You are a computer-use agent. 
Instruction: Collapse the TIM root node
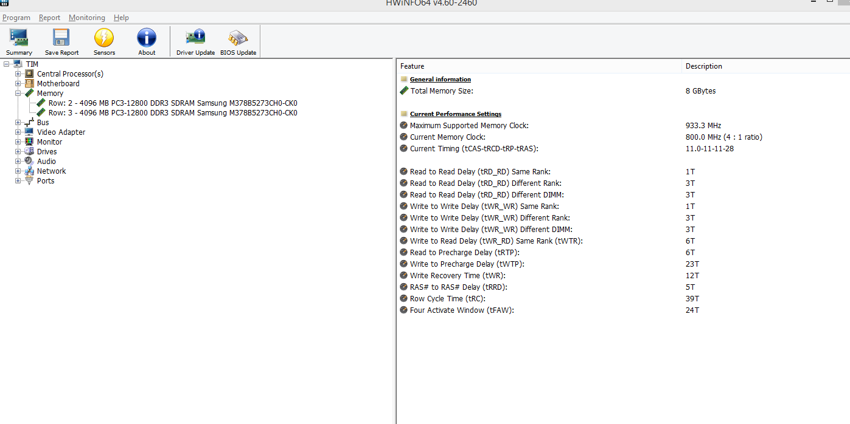(x=6, y=64)
